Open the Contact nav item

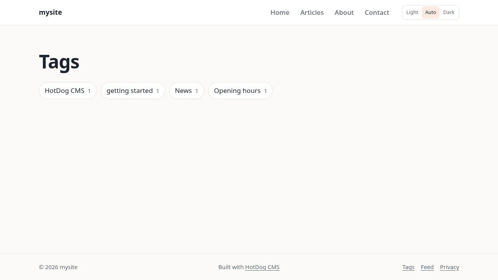coord(377,12)
